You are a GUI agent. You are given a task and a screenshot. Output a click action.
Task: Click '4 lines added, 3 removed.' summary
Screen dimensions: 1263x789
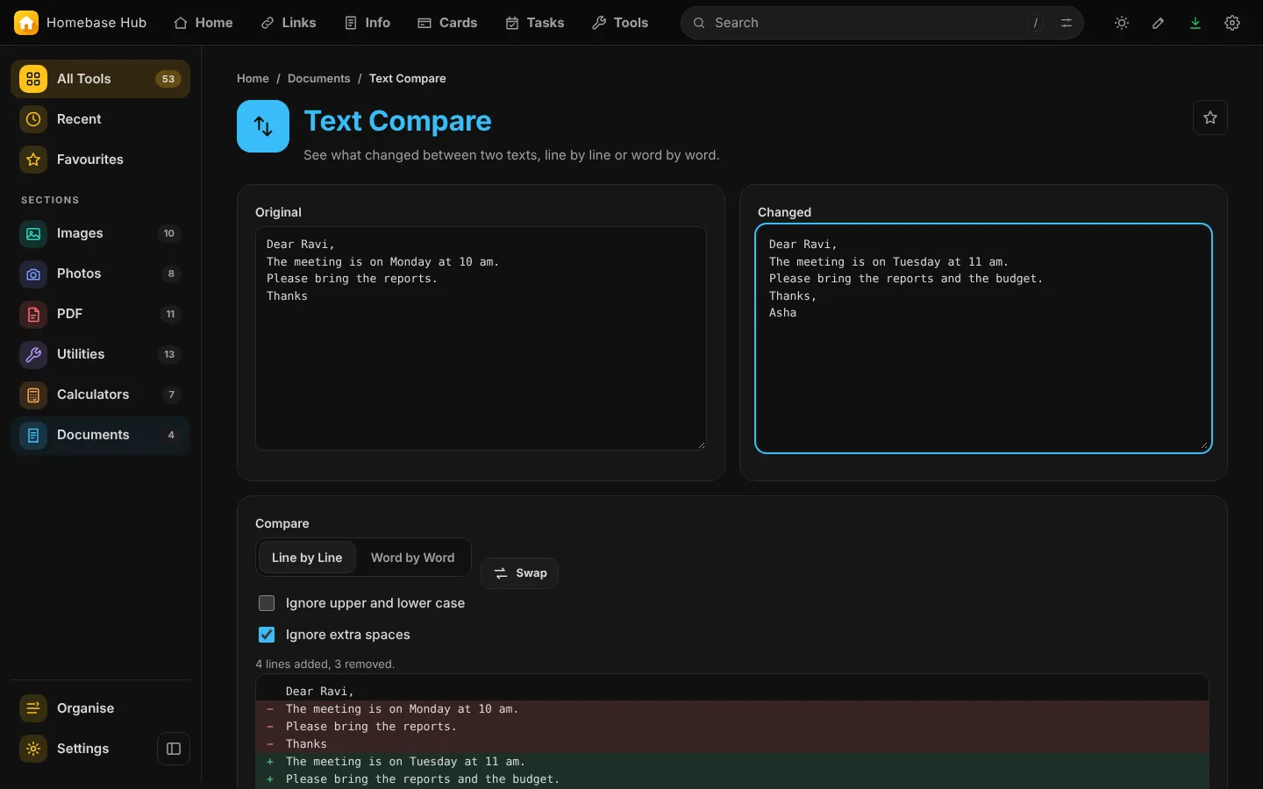[x=325, y=664]
